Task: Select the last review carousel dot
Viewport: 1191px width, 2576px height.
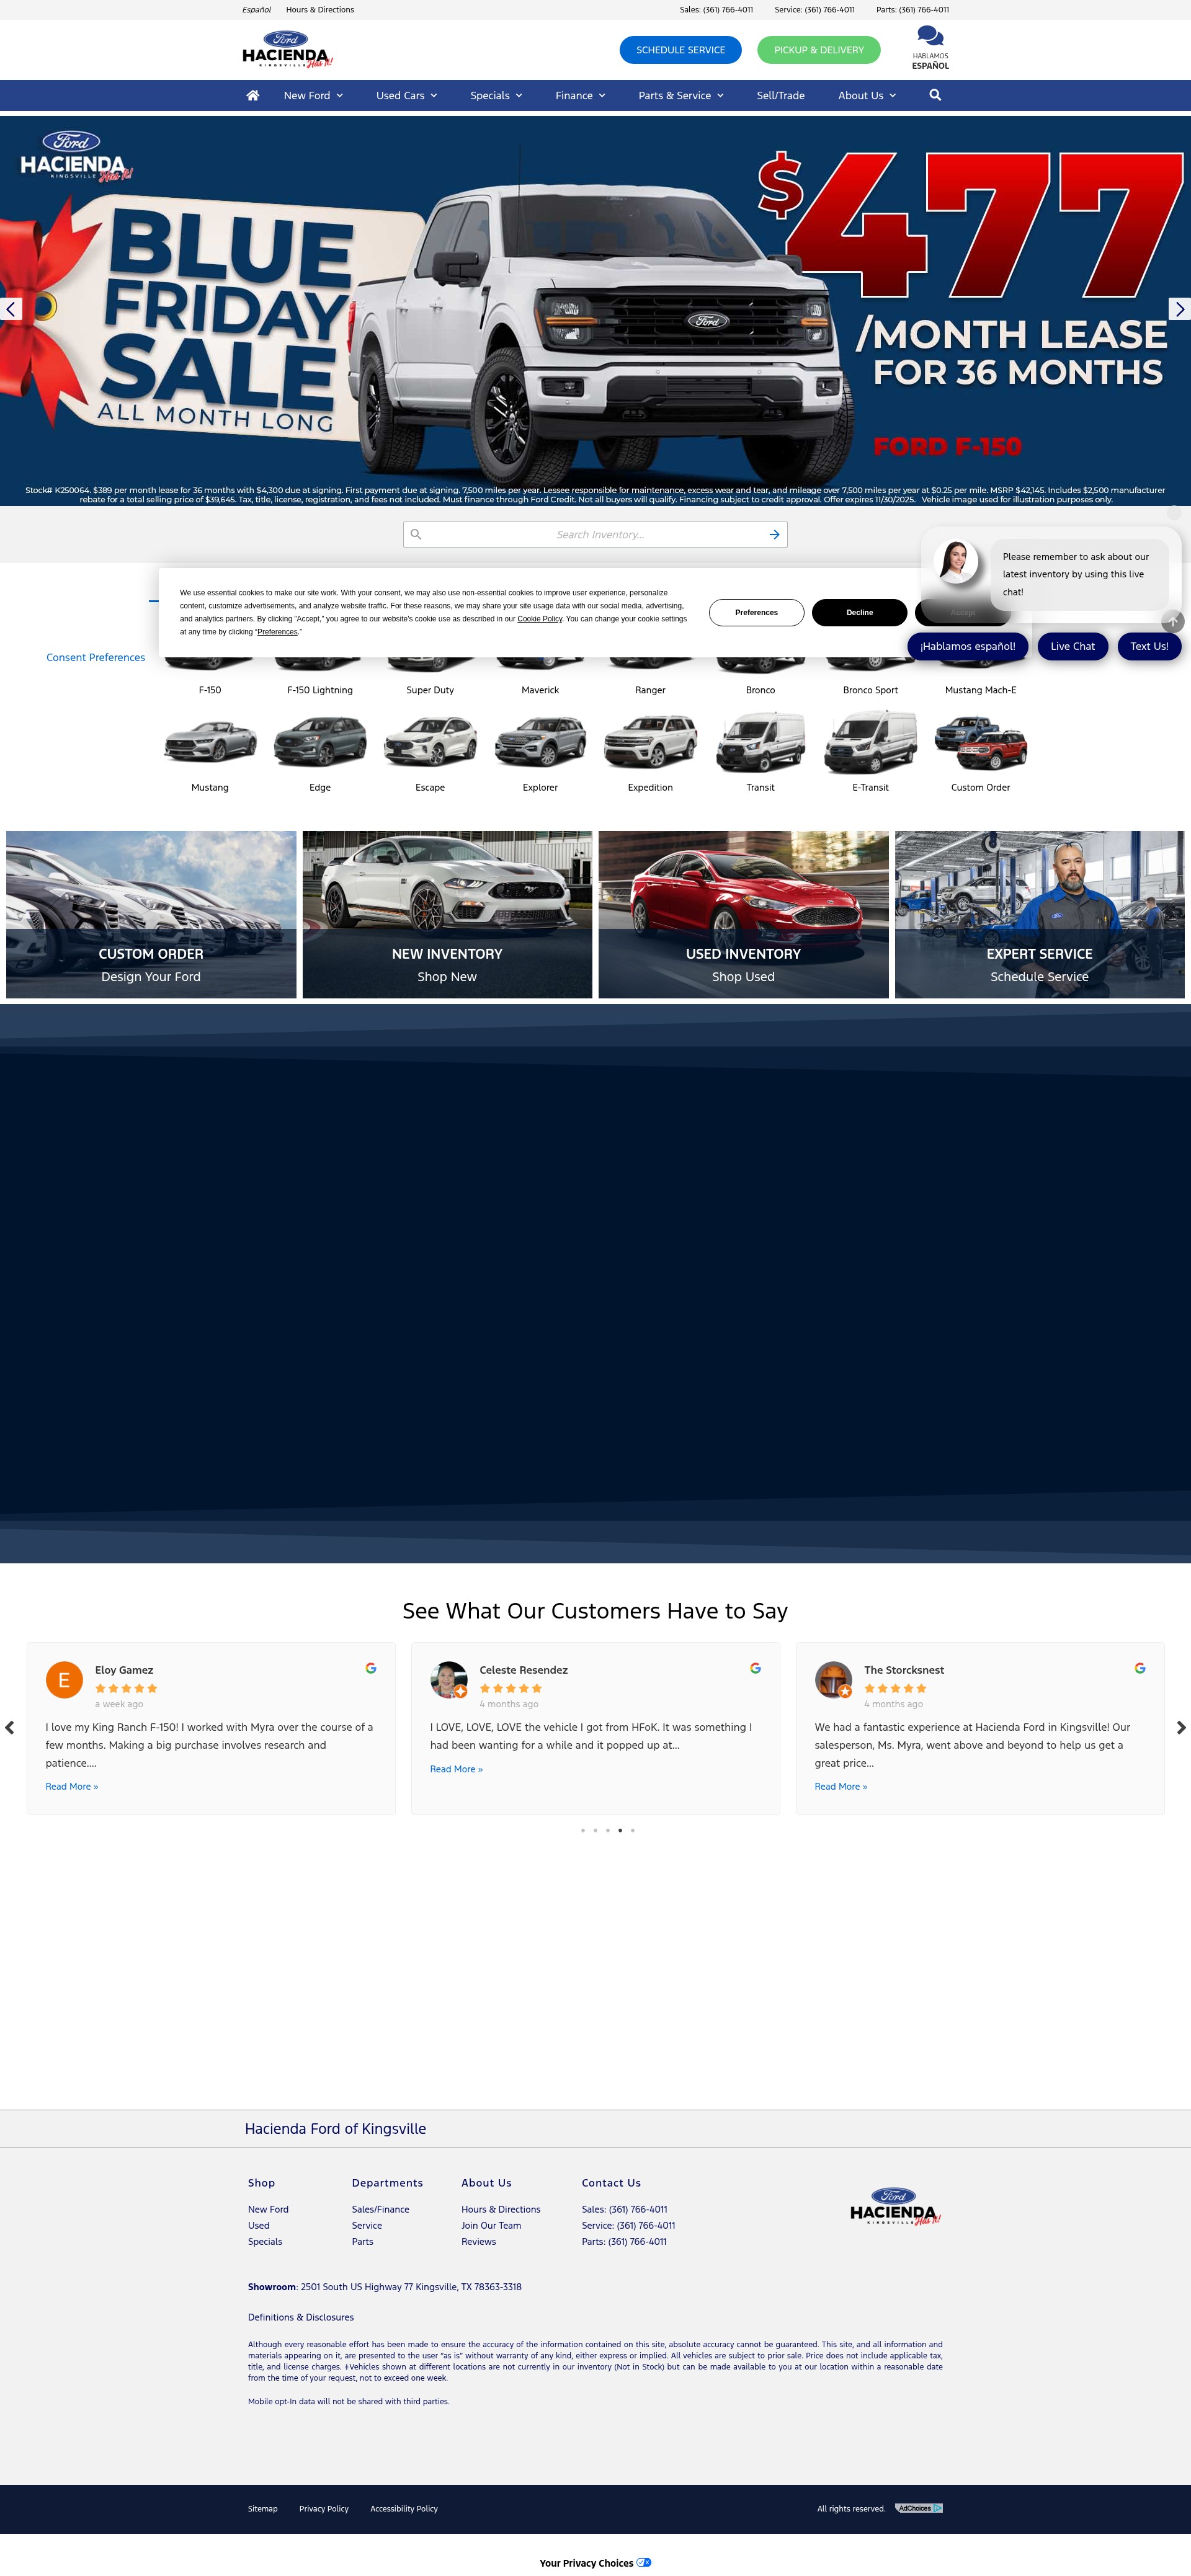Action: (632, 1830)
